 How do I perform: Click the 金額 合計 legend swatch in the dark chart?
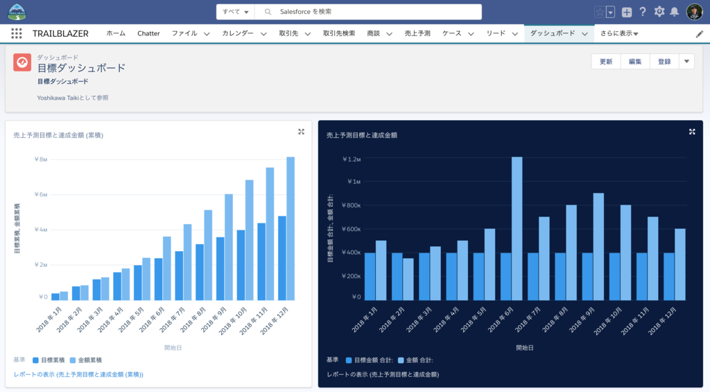click(x=401, y=361)
